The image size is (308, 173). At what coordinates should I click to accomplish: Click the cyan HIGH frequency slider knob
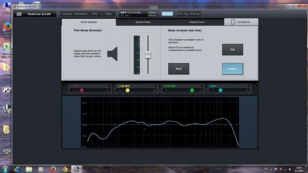(x=220, y=90)
